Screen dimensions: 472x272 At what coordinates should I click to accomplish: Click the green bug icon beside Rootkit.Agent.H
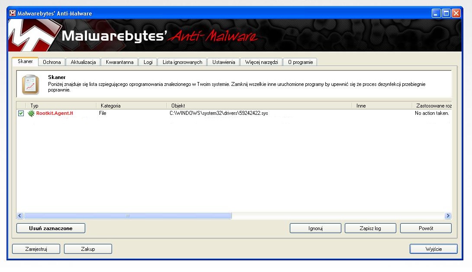(x=31, y=113)
